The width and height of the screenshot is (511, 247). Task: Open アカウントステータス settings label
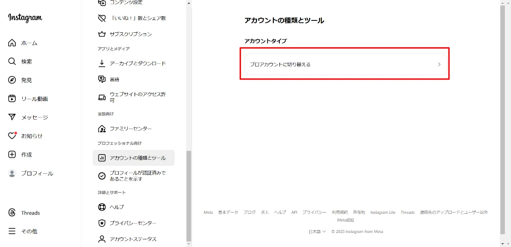133,239
